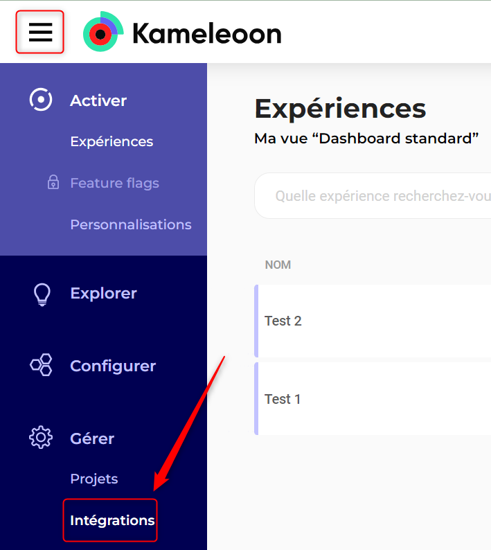This screenshot has height=550, width=491.
Task: Click the Kameleoon logo icon
Action: pyautogui.click(x=102, y=32)
